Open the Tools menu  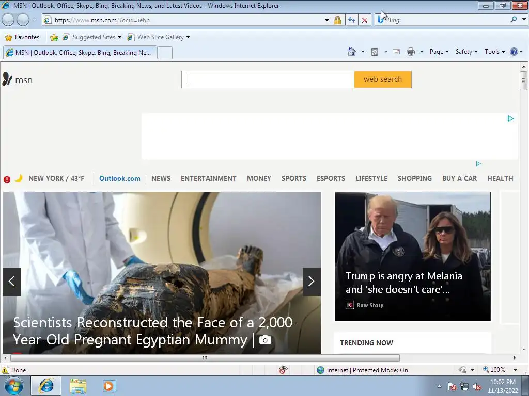pyautogui.click(x=494, y=52)
